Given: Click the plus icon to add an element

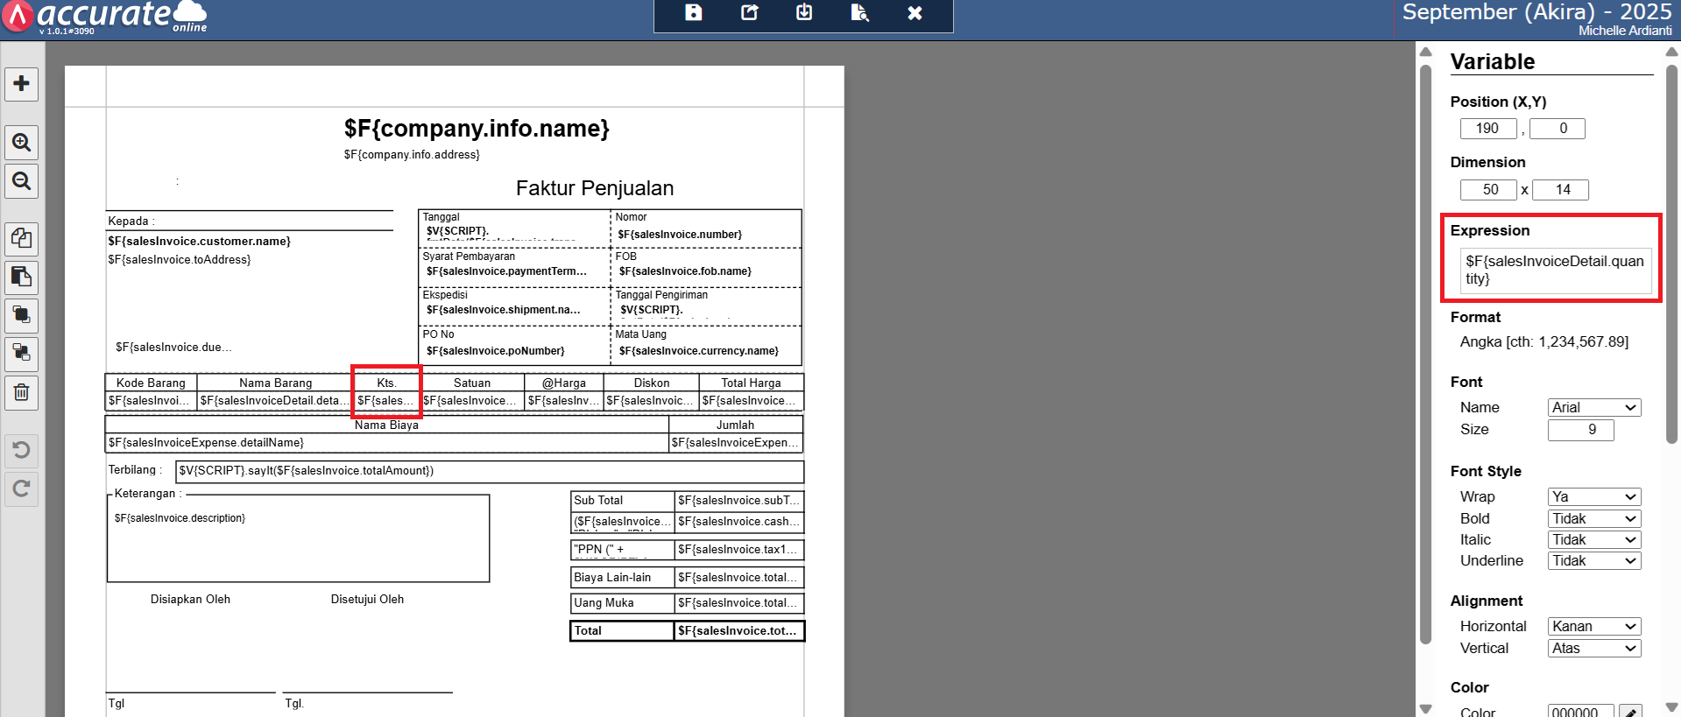Looking at the screenshot, I should coord(21,84).
